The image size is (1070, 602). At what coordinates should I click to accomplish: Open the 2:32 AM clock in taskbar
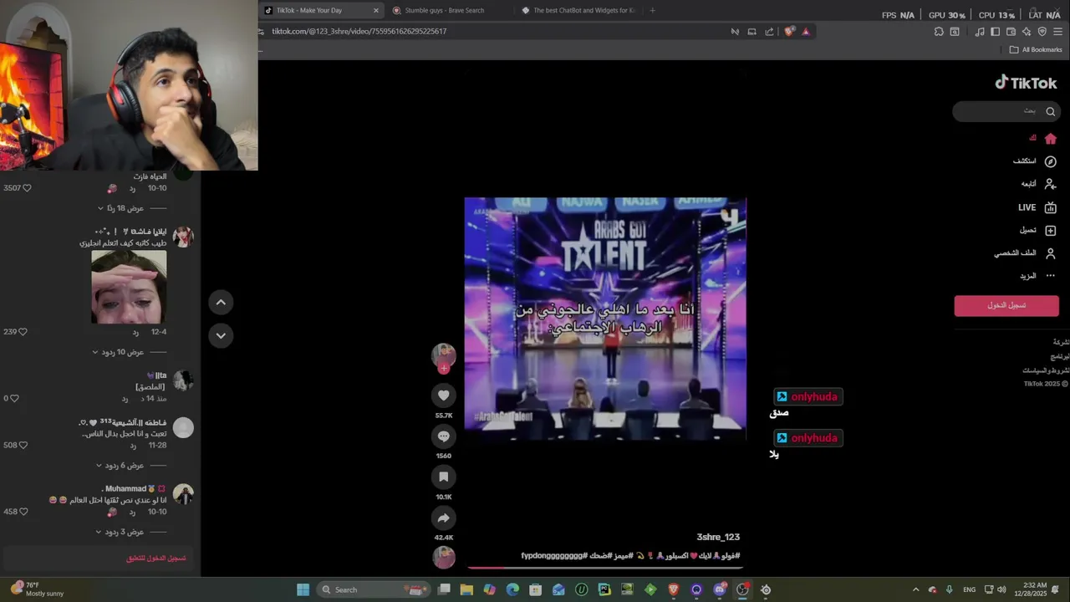point(1035,589)
